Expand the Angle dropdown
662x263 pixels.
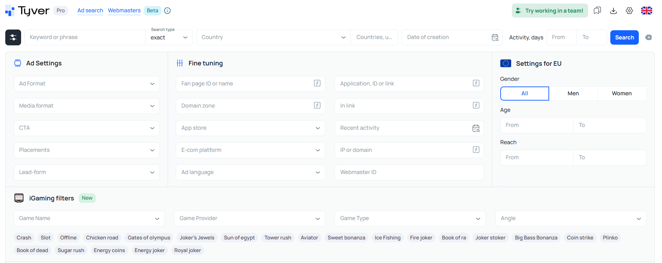[x=571, y=218]
